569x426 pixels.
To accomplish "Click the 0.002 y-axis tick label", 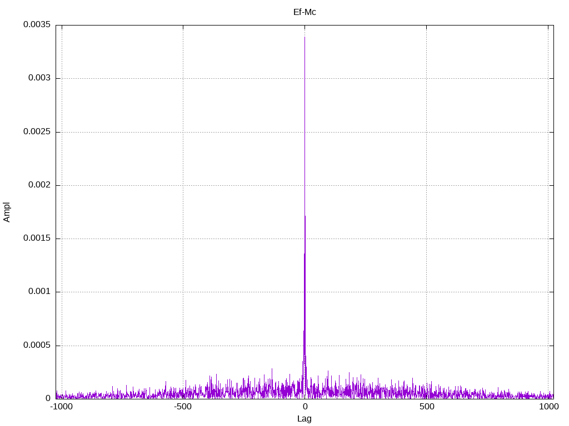I will 39,185.
